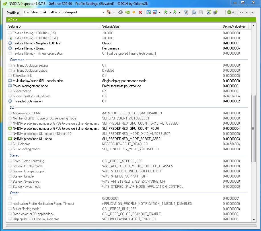Click the Profiles name field showing IL-2: Sturmovik
This screenshot has width=261, height=231.
pos(63,12)
